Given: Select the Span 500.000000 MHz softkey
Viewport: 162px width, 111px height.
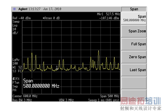Looking at the screenshot, I should [x=134, y=18].
